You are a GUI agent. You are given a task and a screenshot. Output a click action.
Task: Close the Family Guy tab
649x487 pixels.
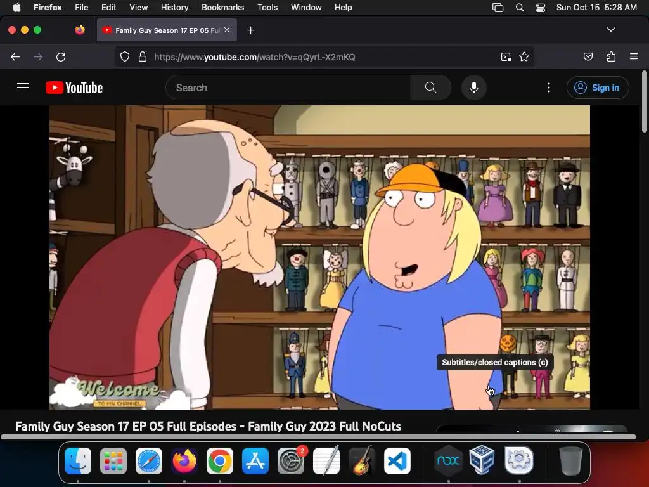click(227, 30)
